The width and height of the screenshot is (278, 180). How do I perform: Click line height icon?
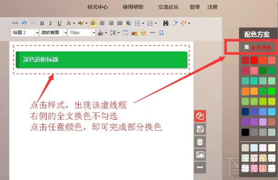[113, 33]
